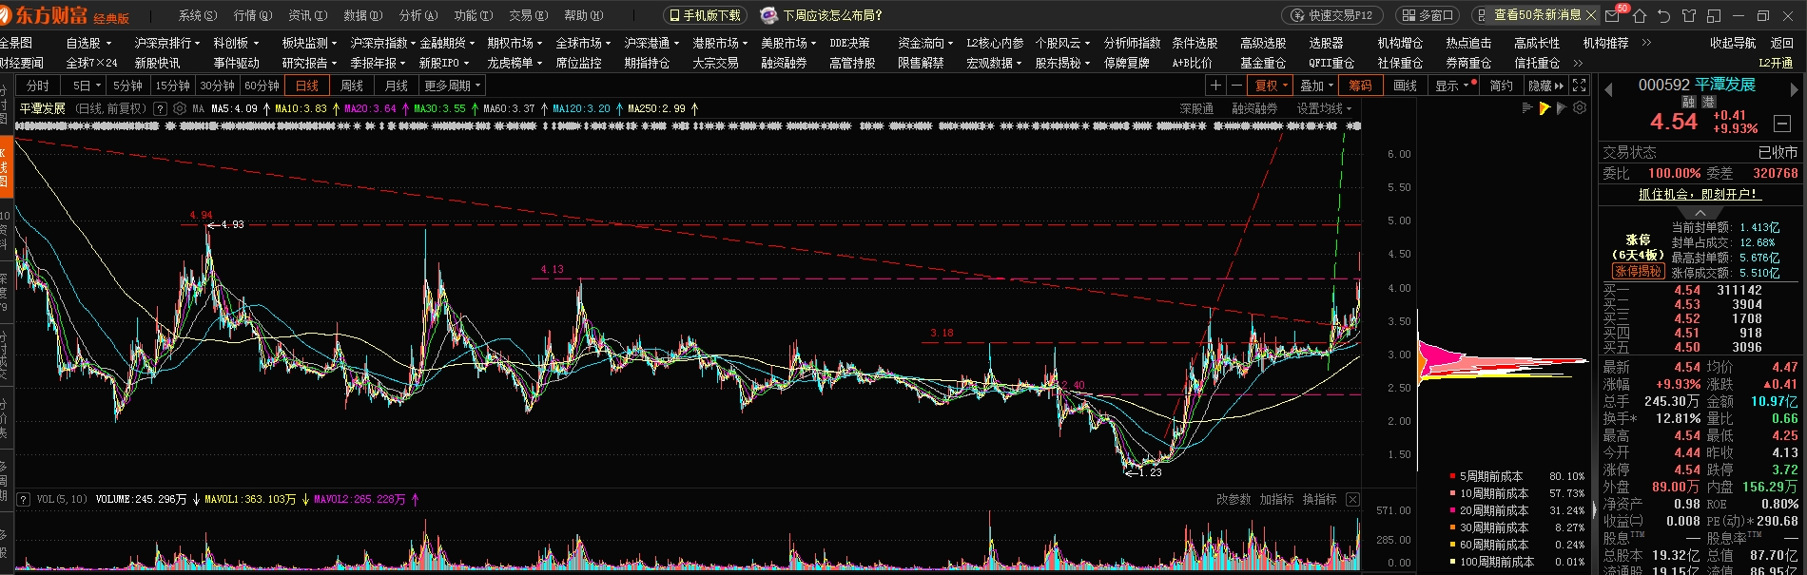The image size is (1807, 575).
Task: Dismiss the '查看50条新消息' notification
Action: tap(1590, 15)
